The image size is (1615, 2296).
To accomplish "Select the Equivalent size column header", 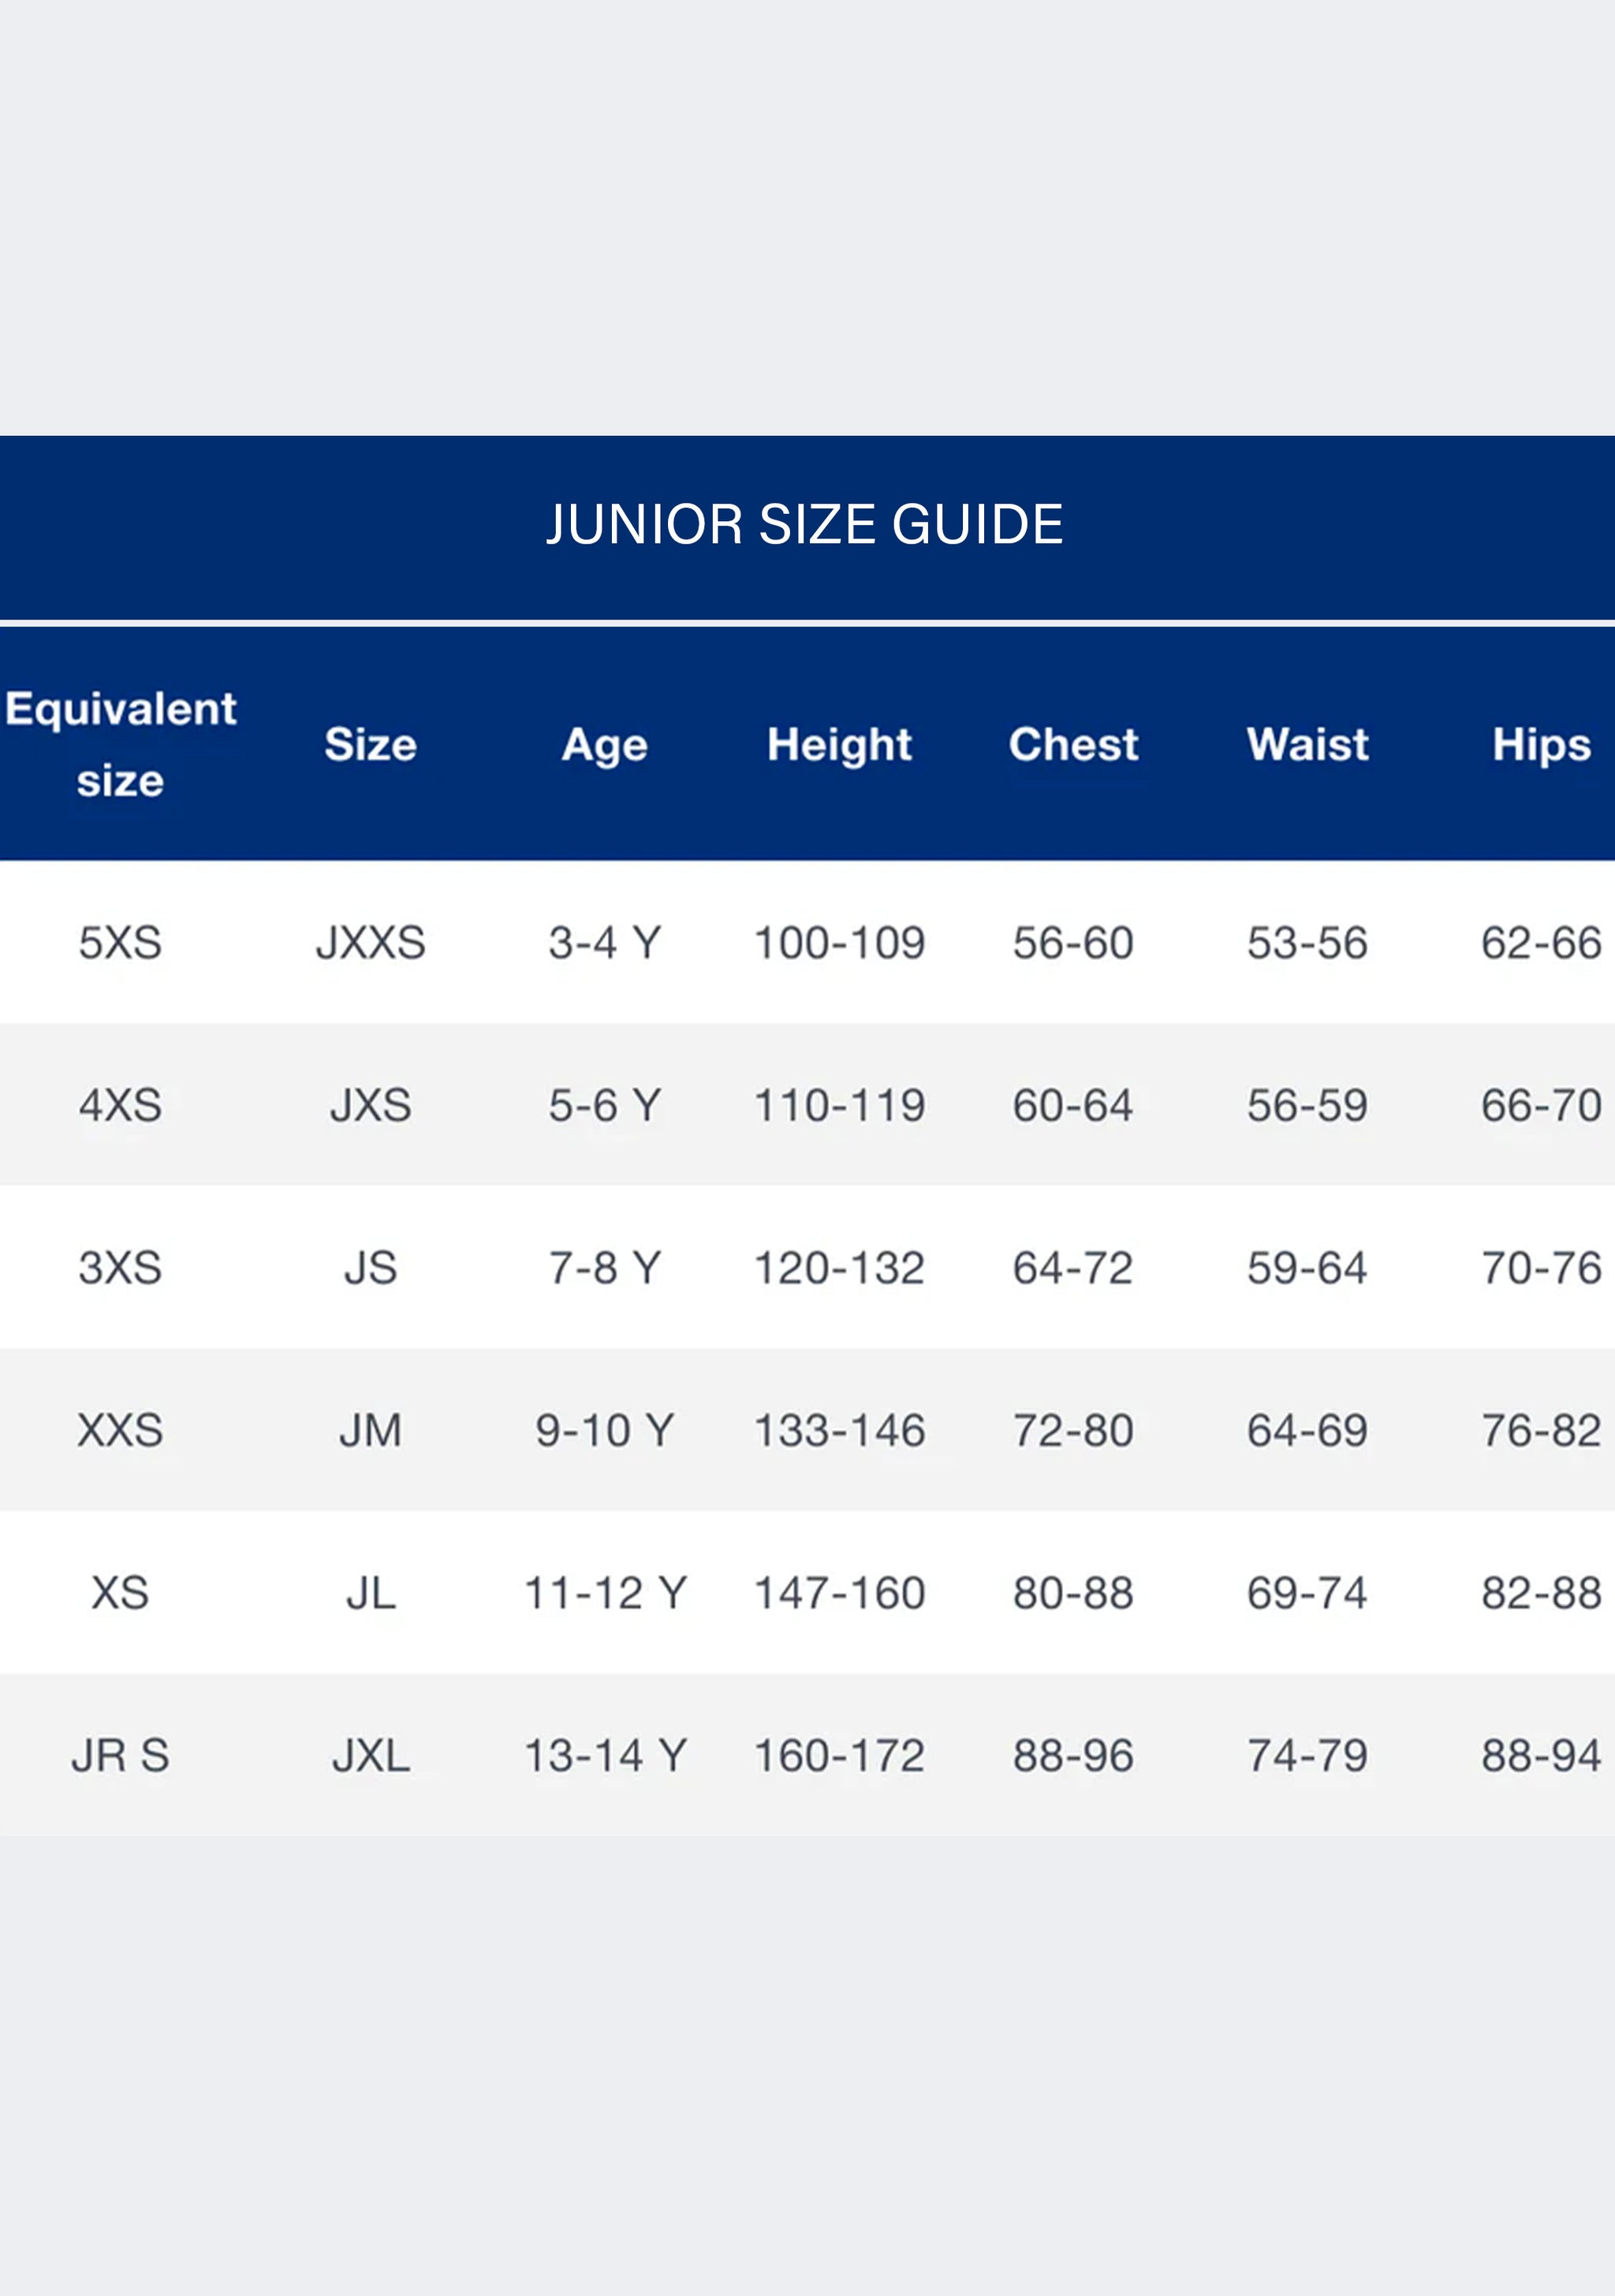I will tap(120, 744).
